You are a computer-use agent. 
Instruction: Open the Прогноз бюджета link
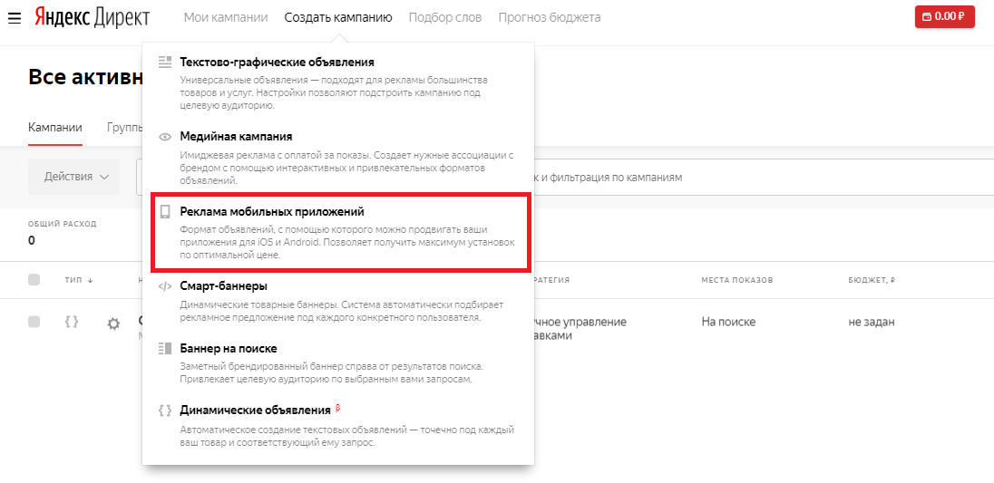tap(549, 17)
